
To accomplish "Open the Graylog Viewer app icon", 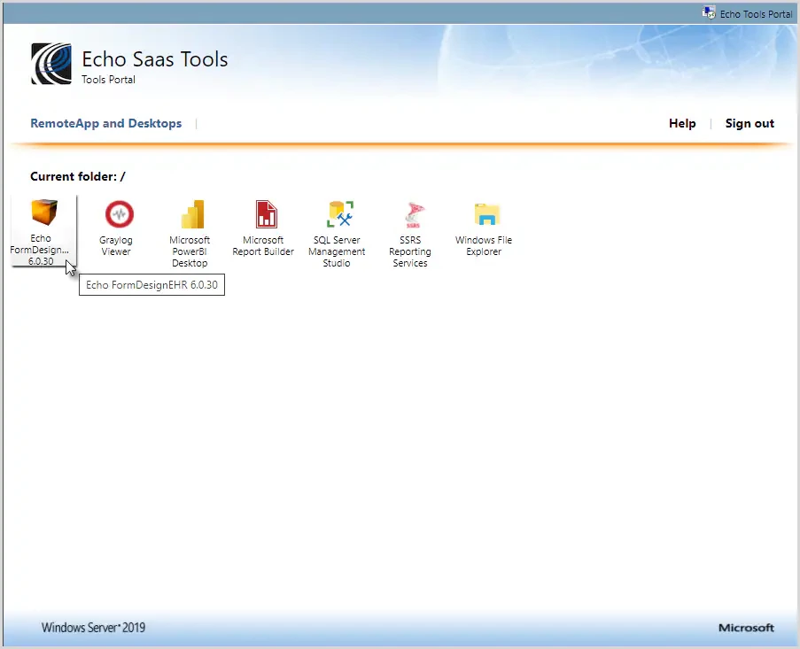I will click(x=120, y=213).
